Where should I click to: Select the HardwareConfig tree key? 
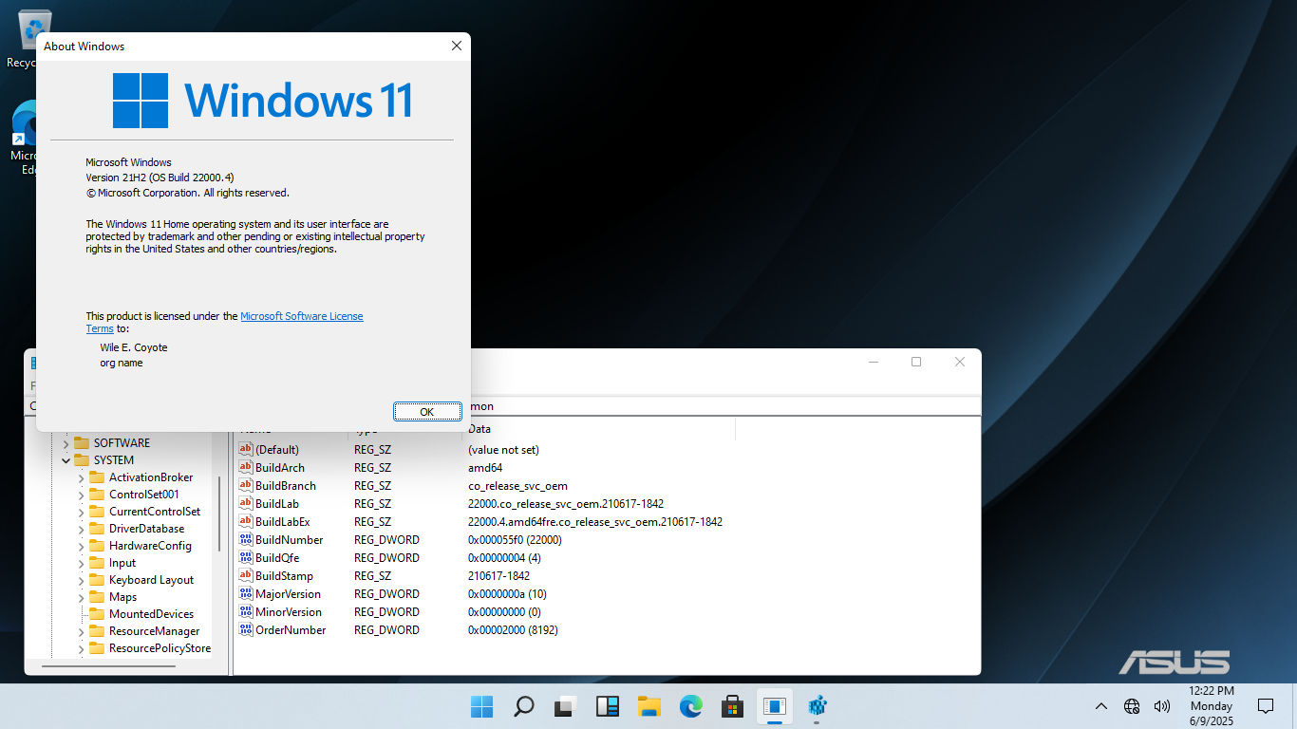(150, 546)
